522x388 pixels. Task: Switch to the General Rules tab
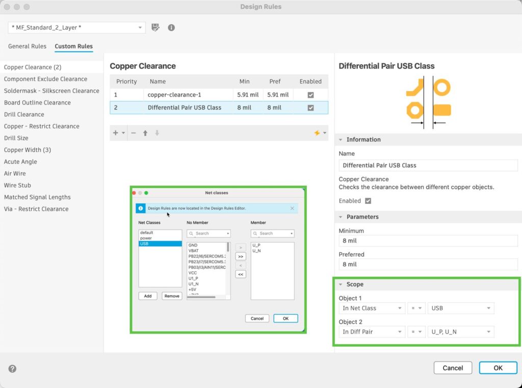click(28, 46)
